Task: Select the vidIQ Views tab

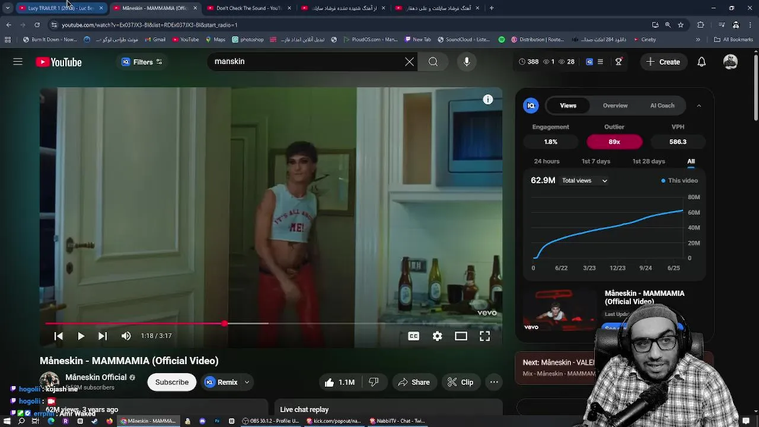Action: (x=568, y=106)
